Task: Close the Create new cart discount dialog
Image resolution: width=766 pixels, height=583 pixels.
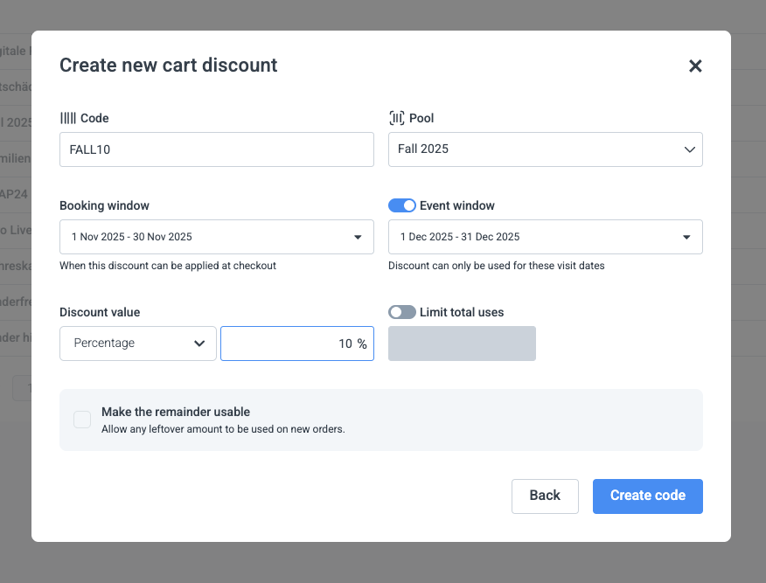Action: [695, 66]
